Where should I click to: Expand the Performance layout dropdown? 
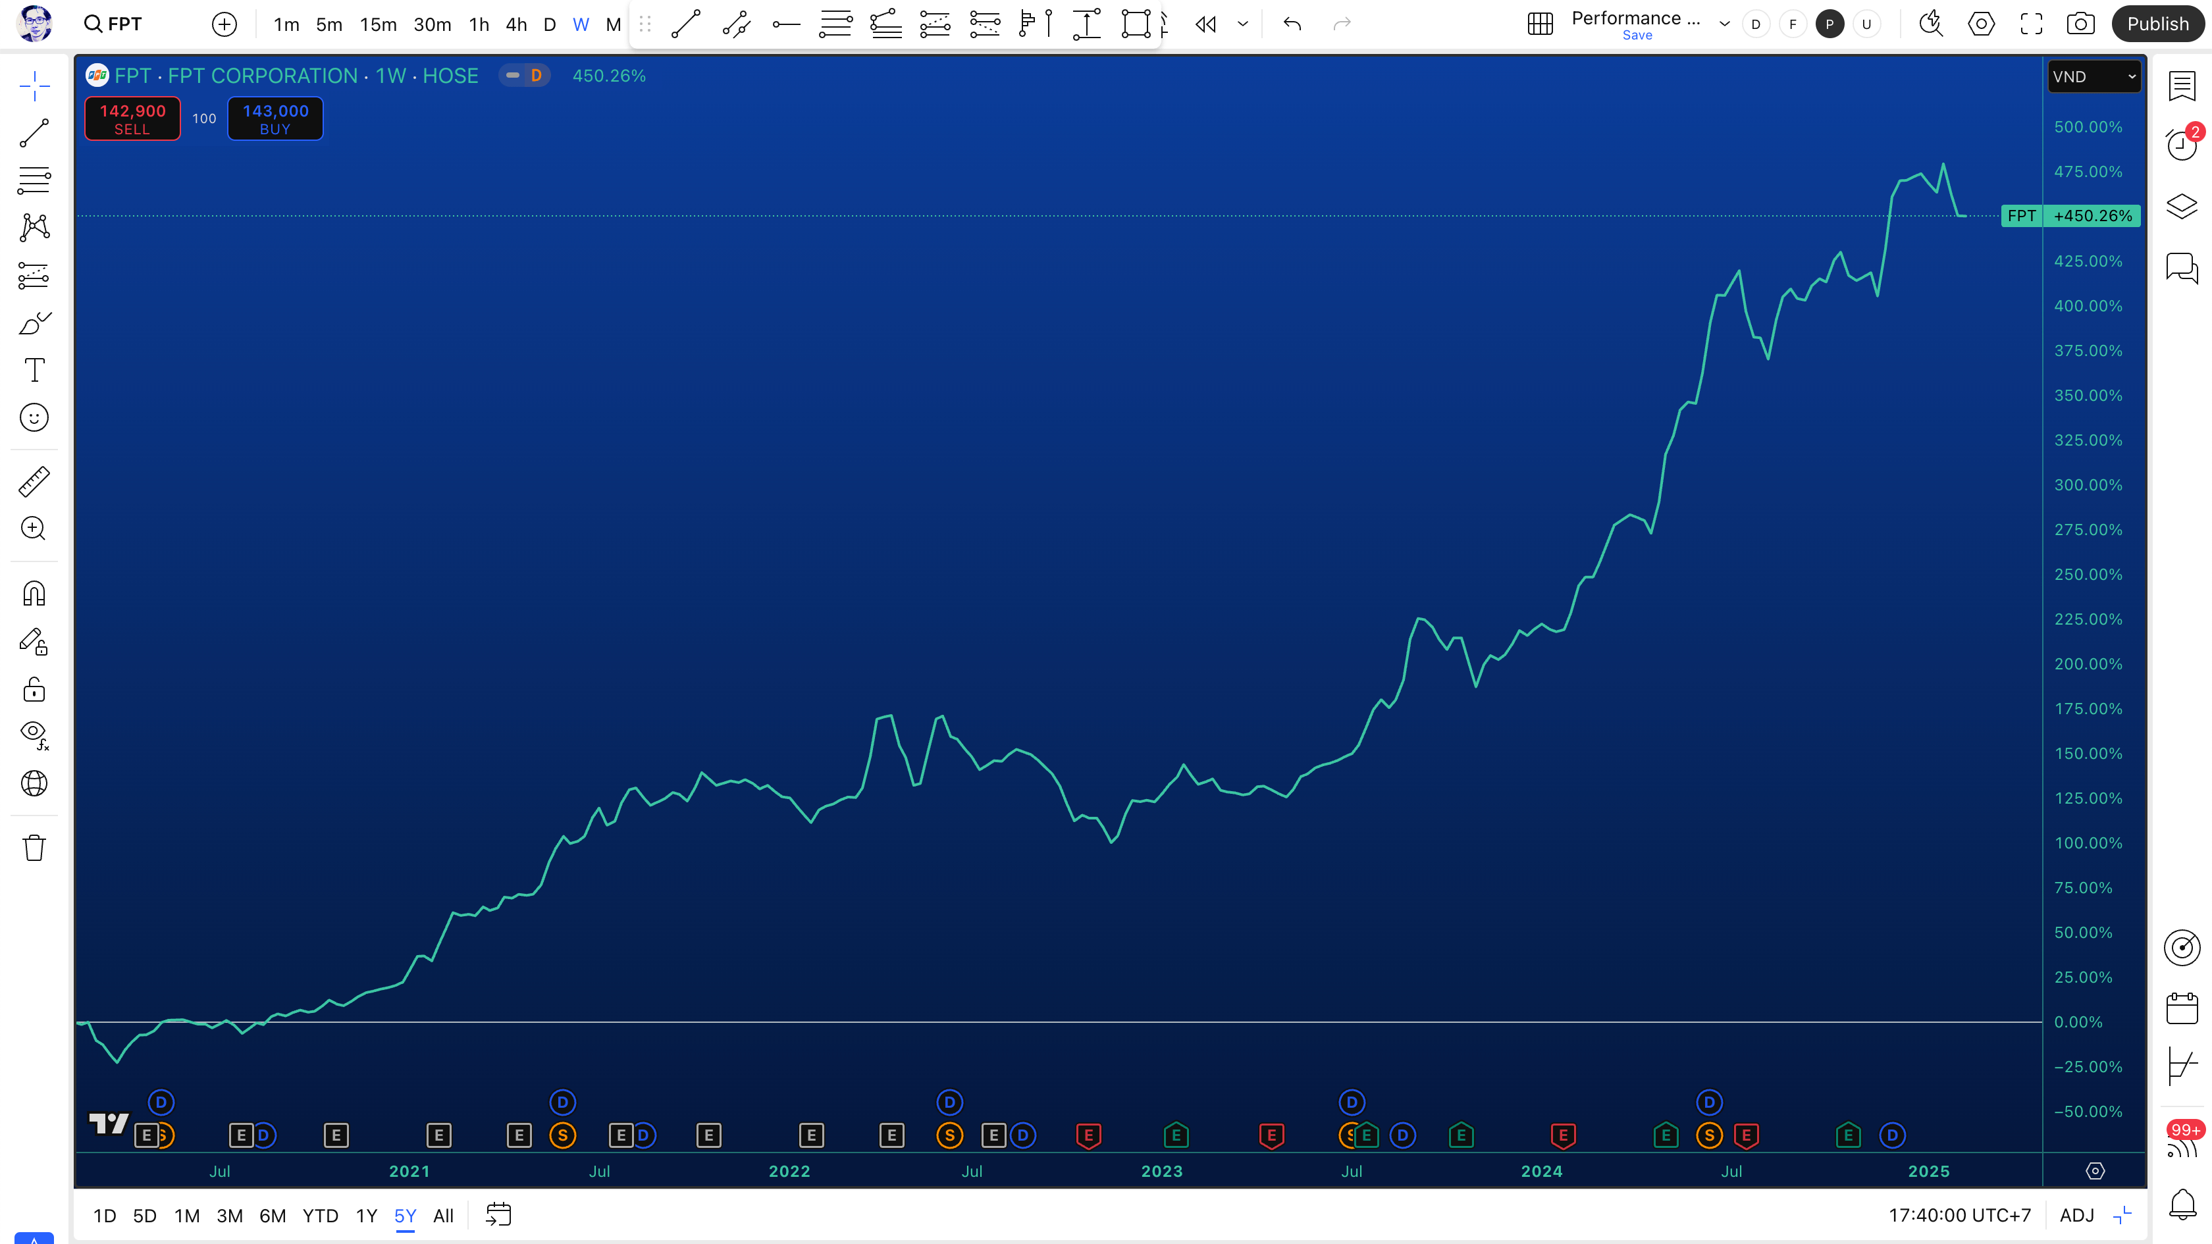click(1724, 24)
